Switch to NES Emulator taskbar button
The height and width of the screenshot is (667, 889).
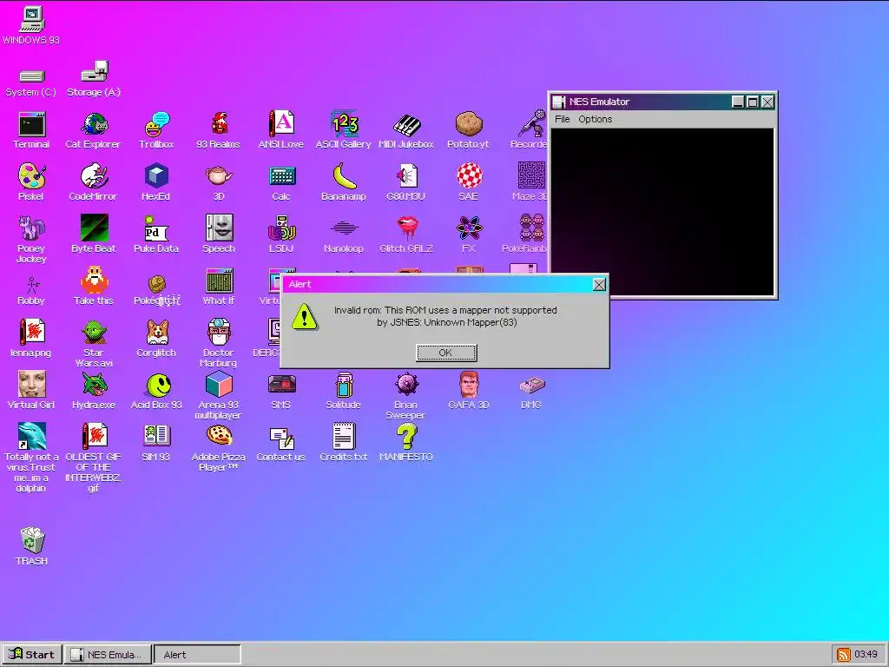pos(108,655)
